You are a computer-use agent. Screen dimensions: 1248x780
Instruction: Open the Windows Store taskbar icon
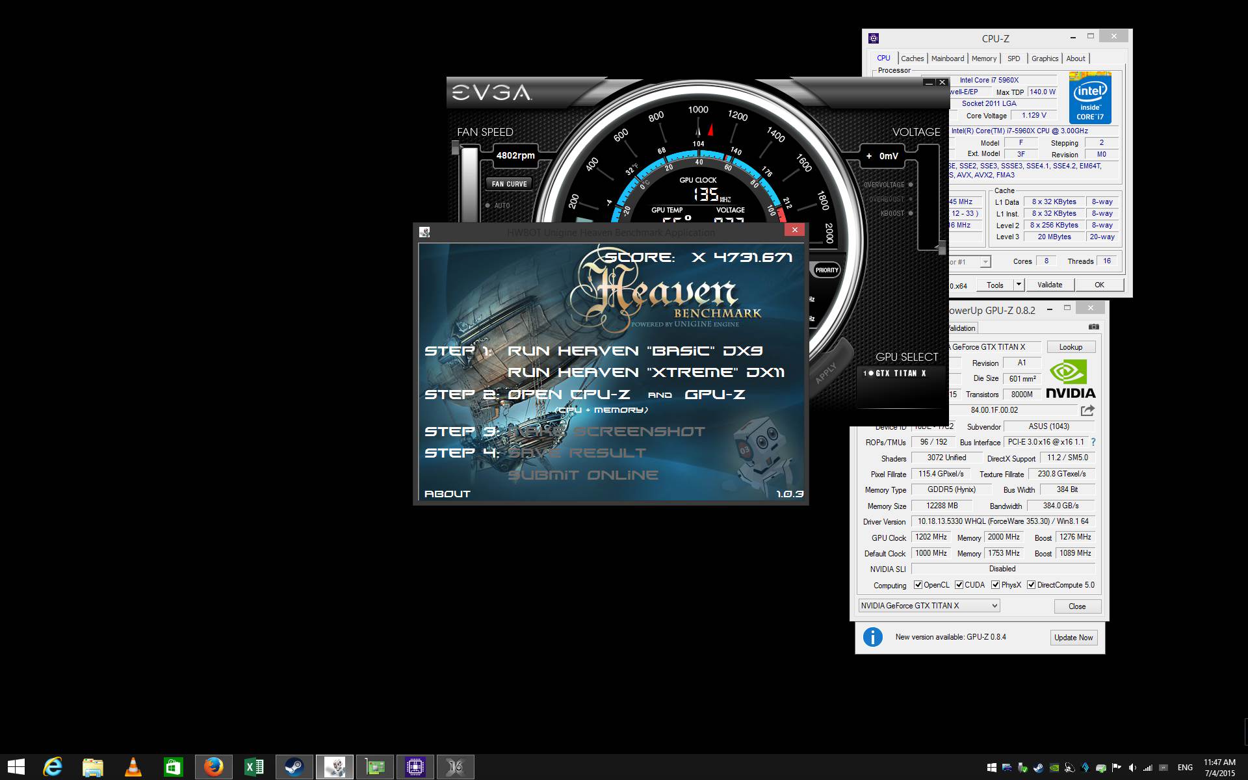(x=173, y=767)
